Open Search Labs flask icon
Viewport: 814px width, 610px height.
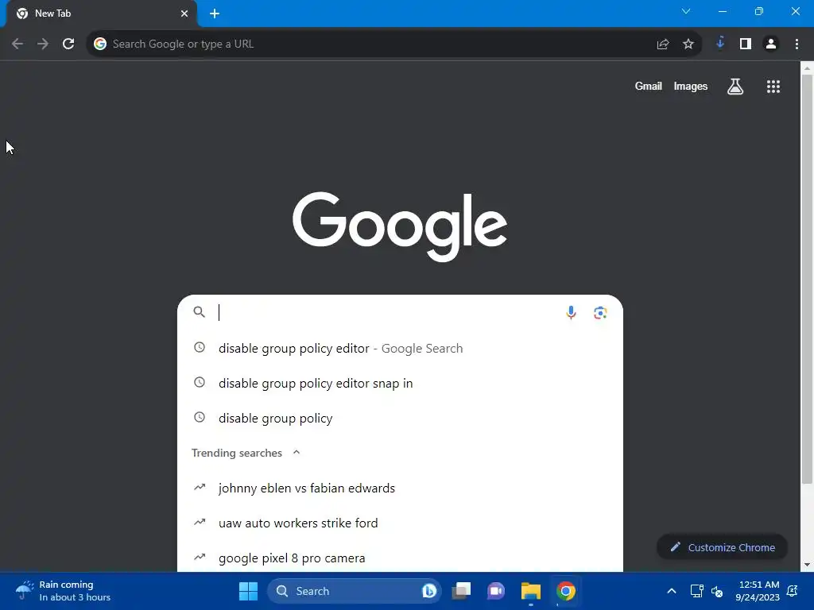click(x=735, y=87)
